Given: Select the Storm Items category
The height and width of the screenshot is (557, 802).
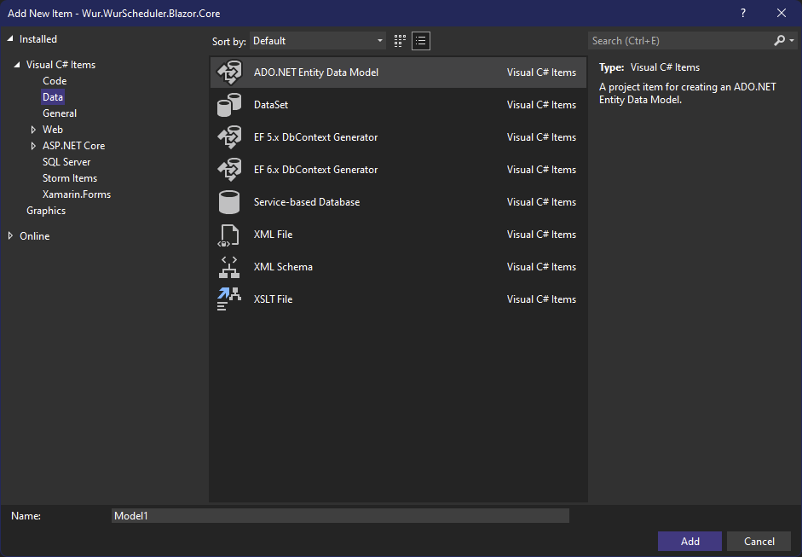Looking at the screenshot, I should (x=70, y=178).
